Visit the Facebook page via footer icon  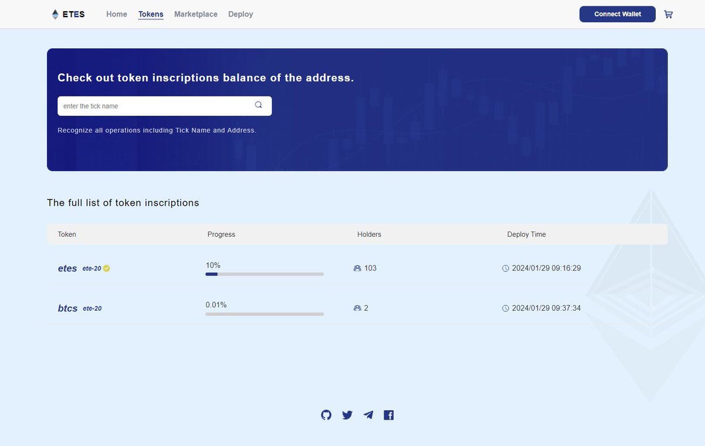388,415
